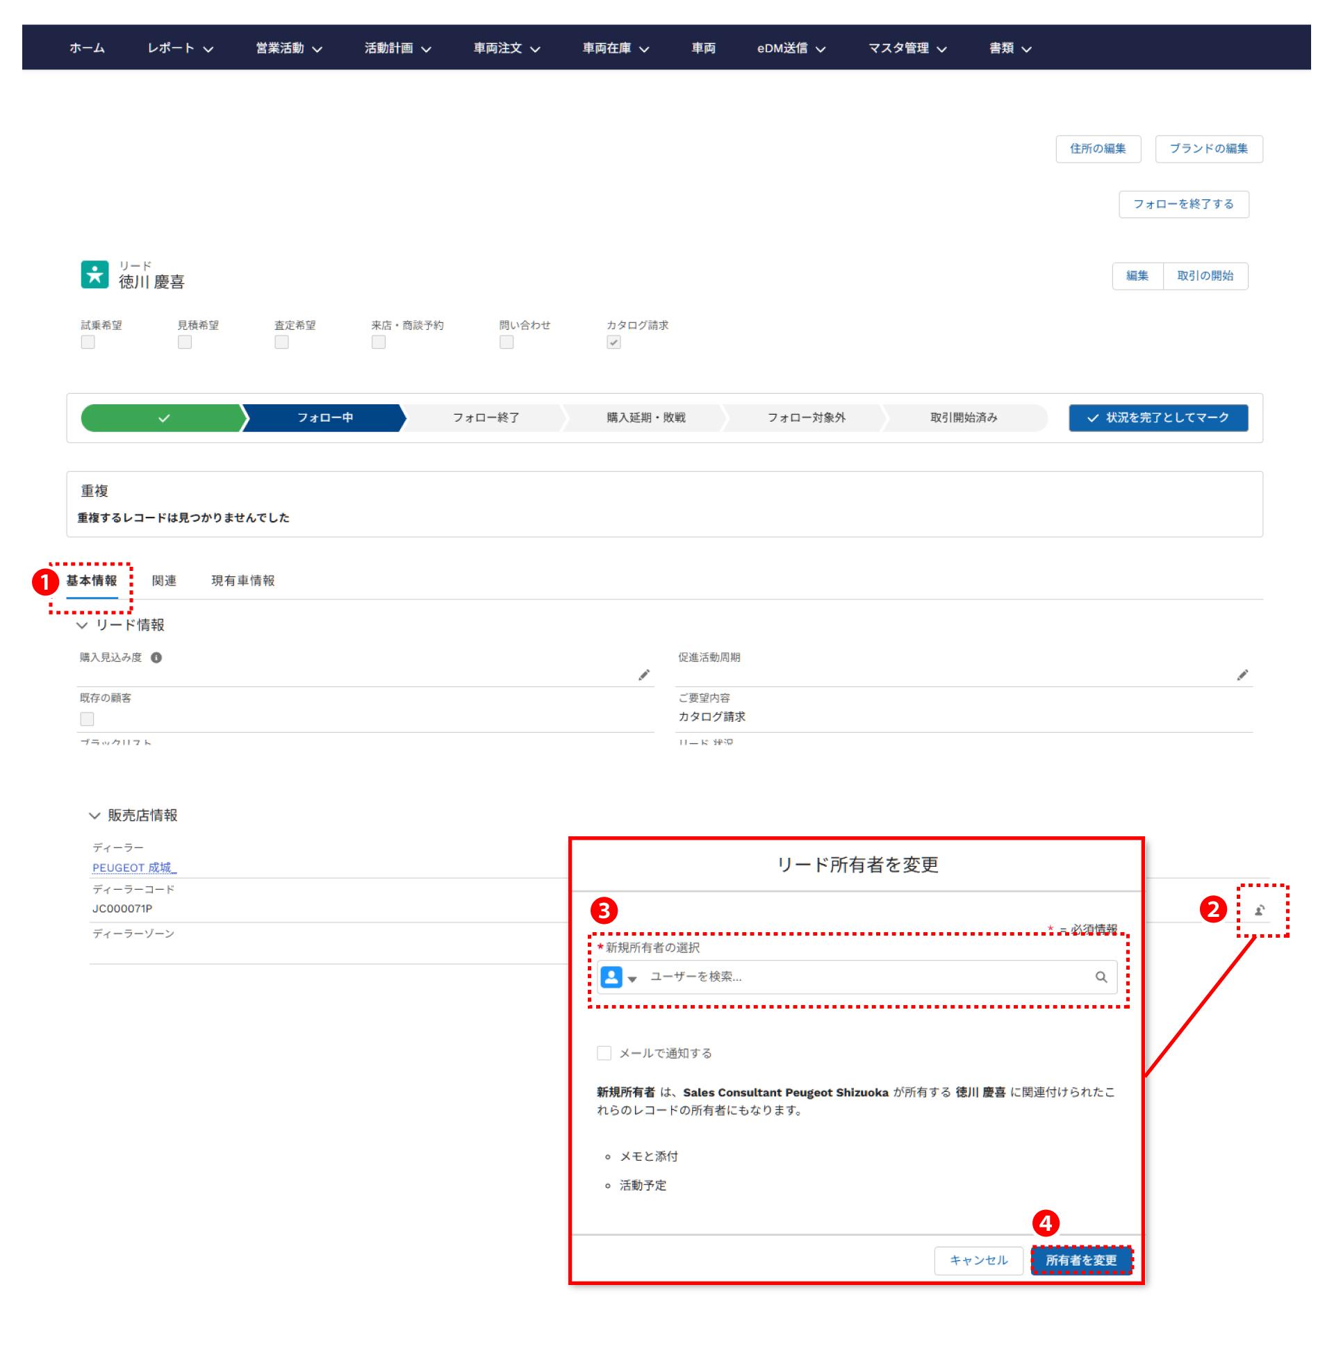Toggle the 試乗希望 checkbox
Screen dimensions: 1334x1351
point(88,342)
